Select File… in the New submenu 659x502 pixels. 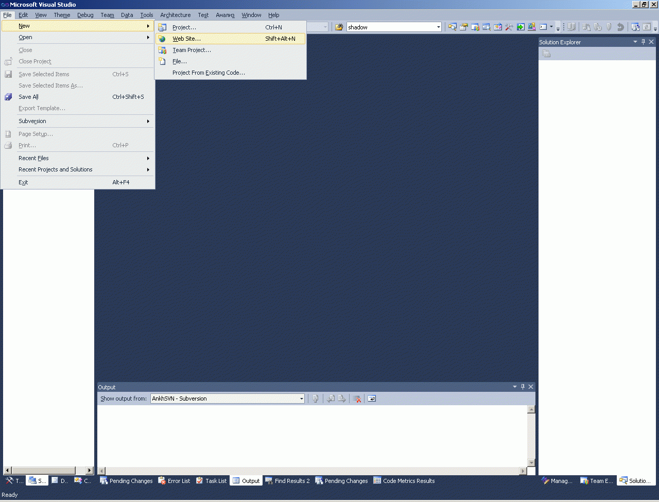tap(230, 61)
